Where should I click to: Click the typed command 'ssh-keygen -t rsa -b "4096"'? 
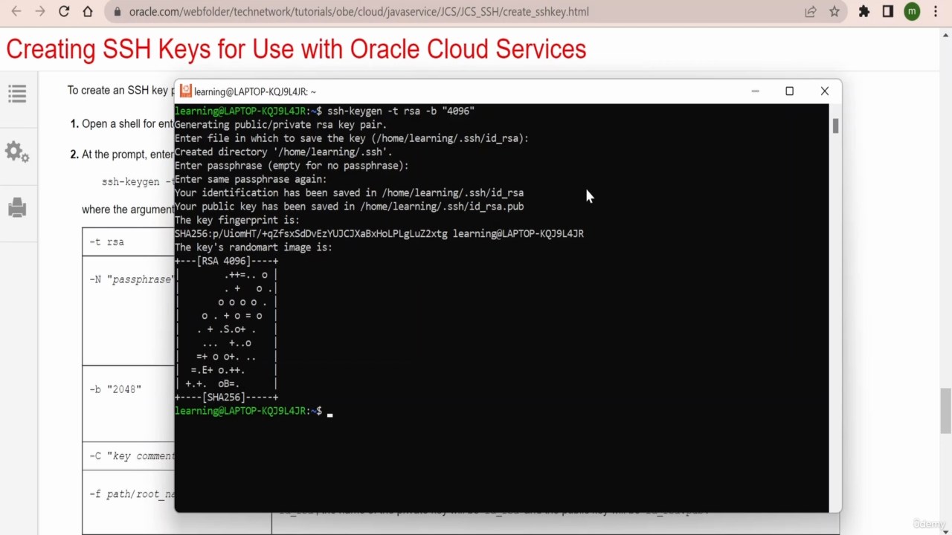(401, 111)
